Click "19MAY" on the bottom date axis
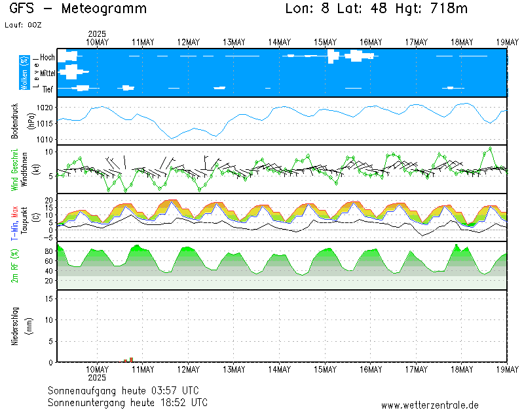Image resolution: width=524 pixels, height=410 pixels. (x=507, y=369)
